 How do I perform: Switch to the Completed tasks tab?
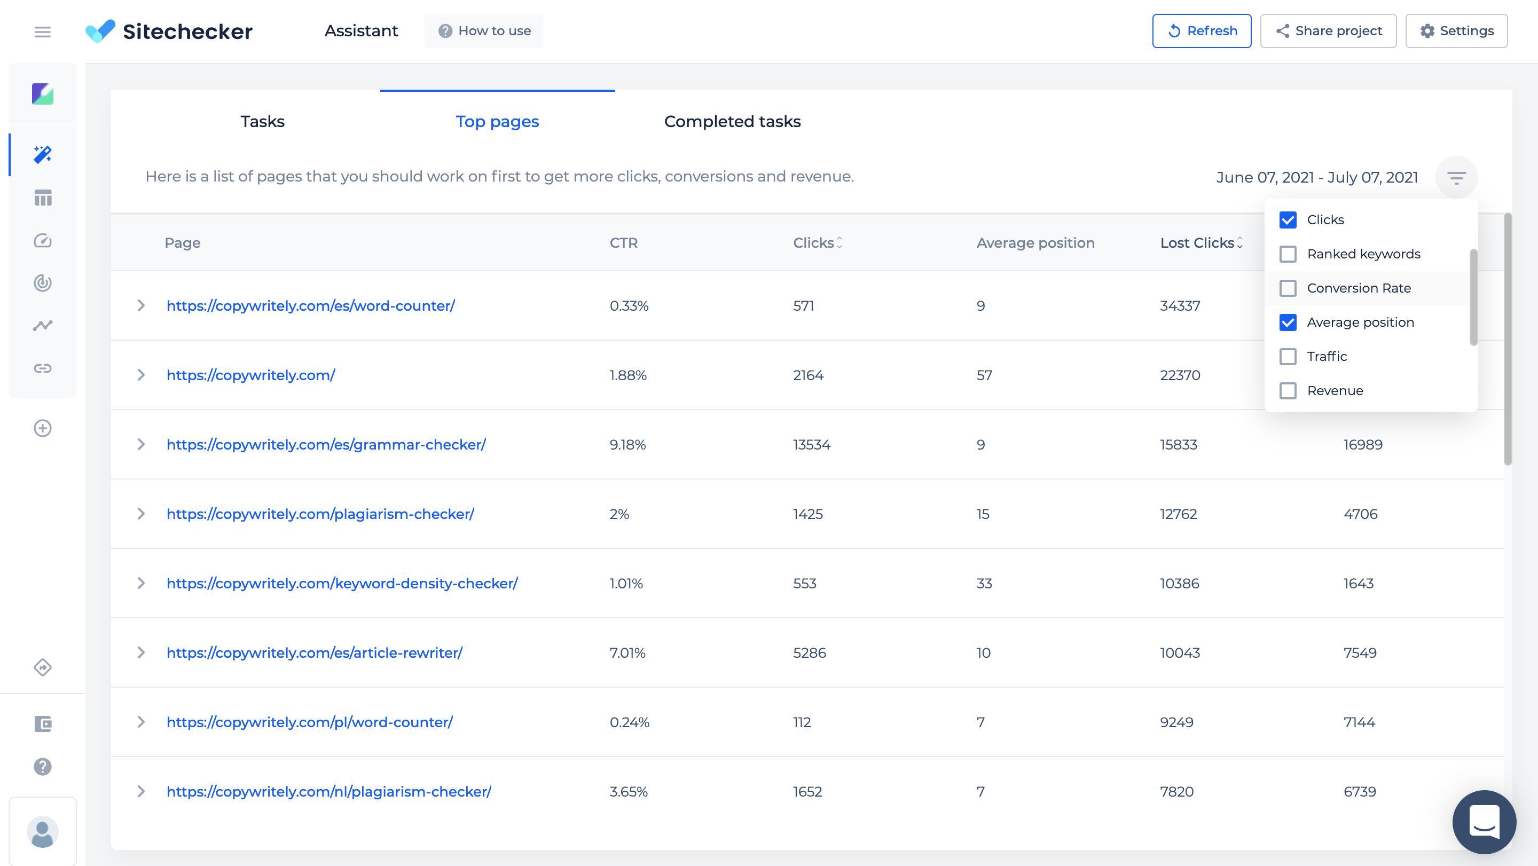732,121
